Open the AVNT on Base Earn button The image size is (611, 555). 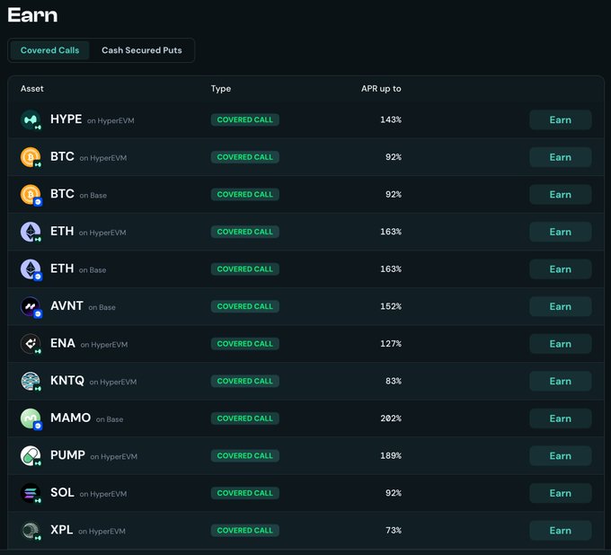560,306
